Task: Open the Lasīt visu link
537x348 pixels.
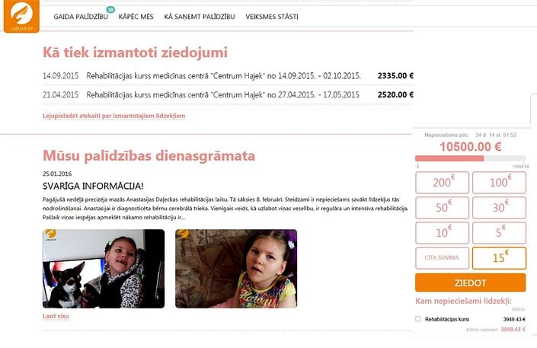Action: [56, 316]
